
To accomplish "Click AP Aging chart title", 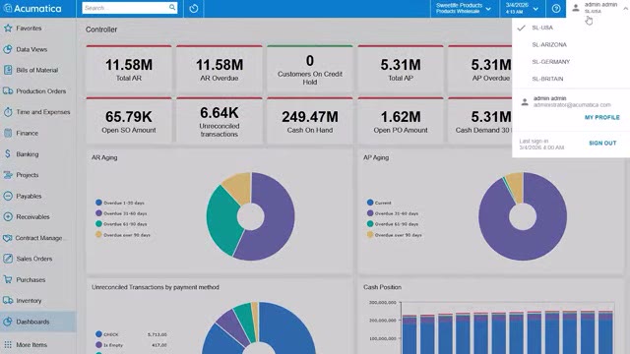I will [376, 157].
